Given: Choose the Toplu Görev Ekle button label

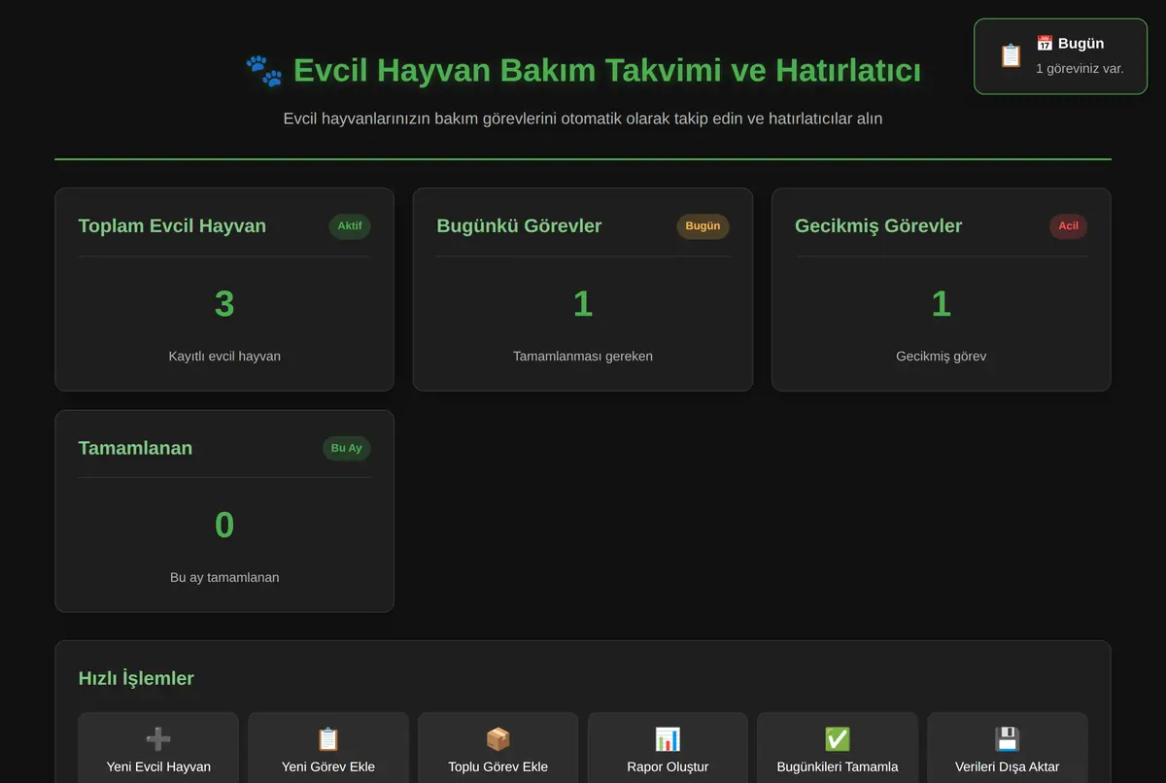Looking at the screenshot, I should pos(498,766).
